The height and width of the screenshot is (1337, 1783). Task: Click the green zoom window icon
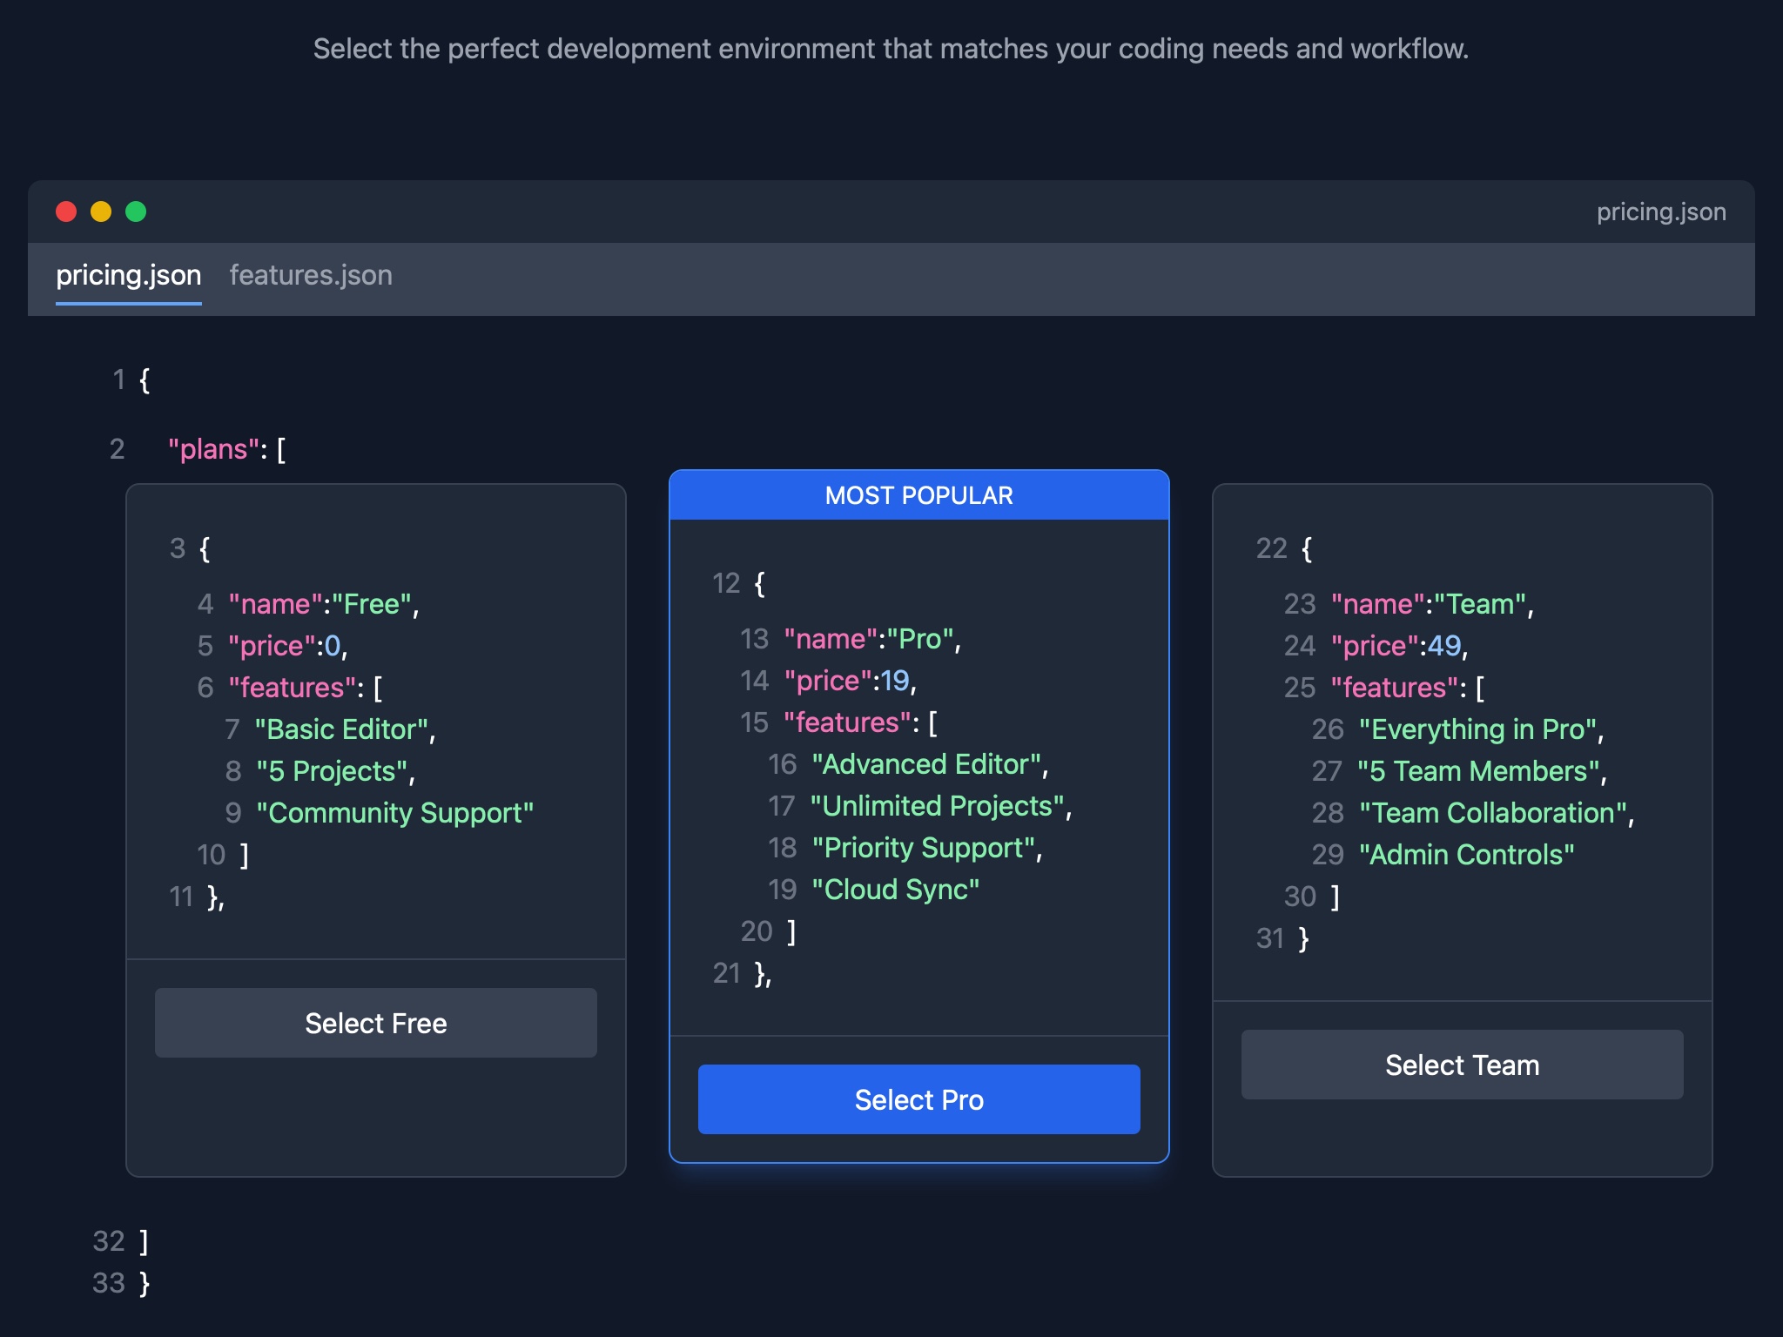pos(136,212)
